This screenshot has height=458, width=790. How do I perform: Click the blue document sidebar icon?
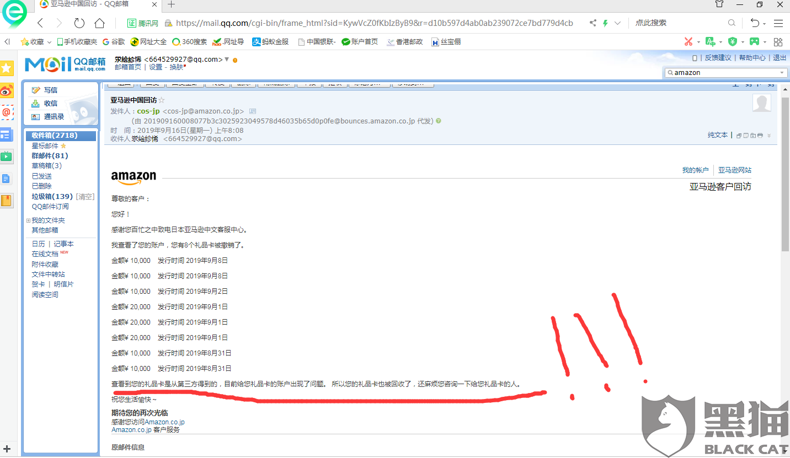click(x=7, y=179)
